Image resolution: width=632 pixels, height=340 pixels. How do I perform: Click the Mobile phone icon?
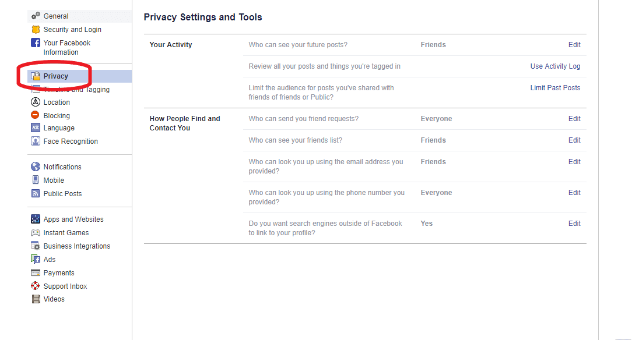point(36,180)
